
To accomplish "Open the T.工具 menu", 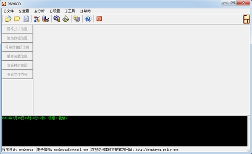I will tap(70, 11).
